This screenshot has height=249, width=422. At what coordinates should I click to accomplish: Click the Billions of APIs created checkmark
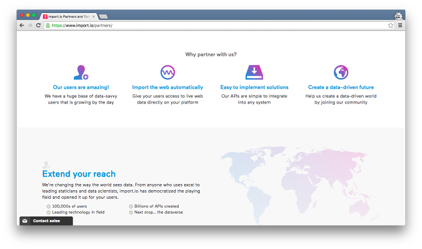click(131, 206)
